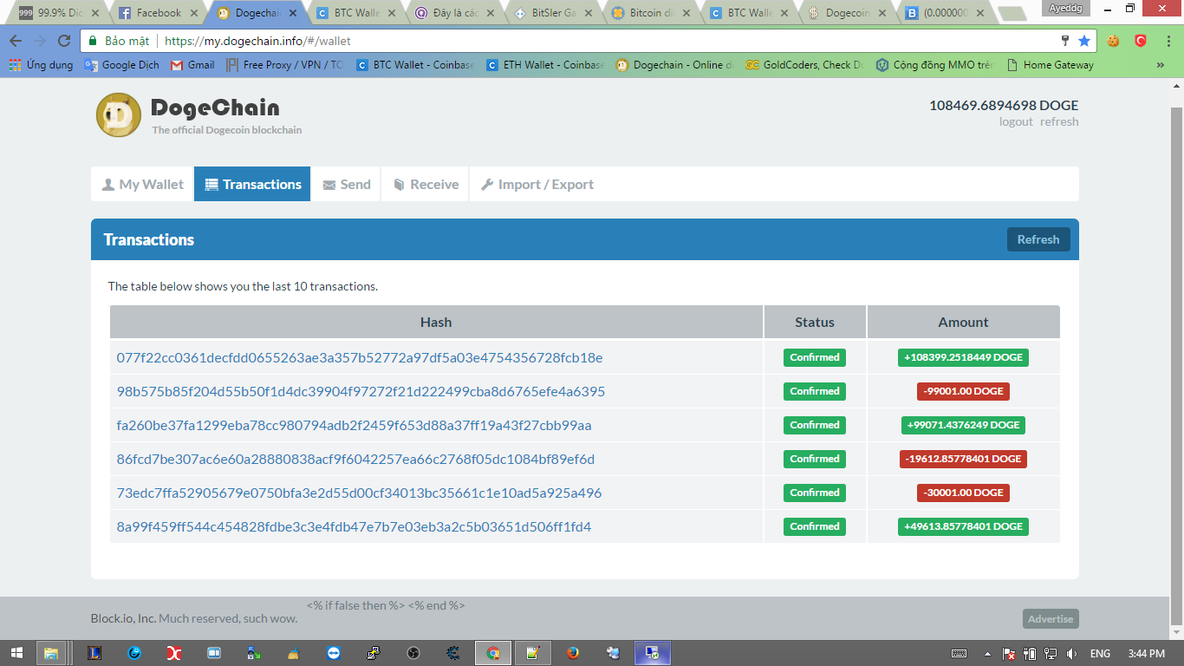This screenshot has height=666, width=1184.
Task: Click the -30001.00 DOGE amount badge
Action: tap(963, 493)
